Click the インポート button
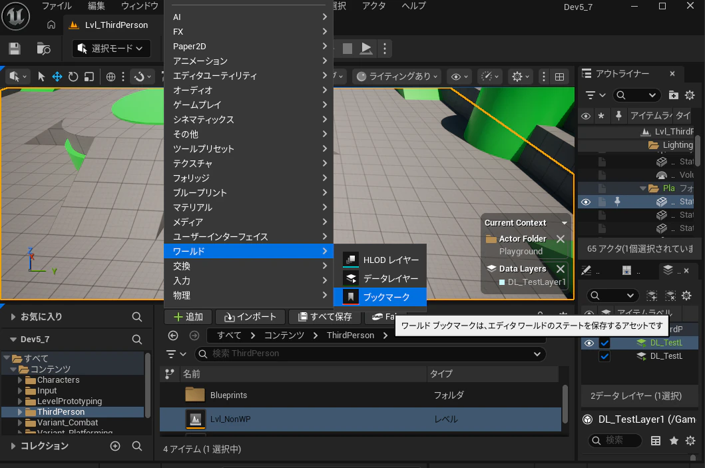The height and width of the screenshot is (468, 705). [x=250, y=317]
